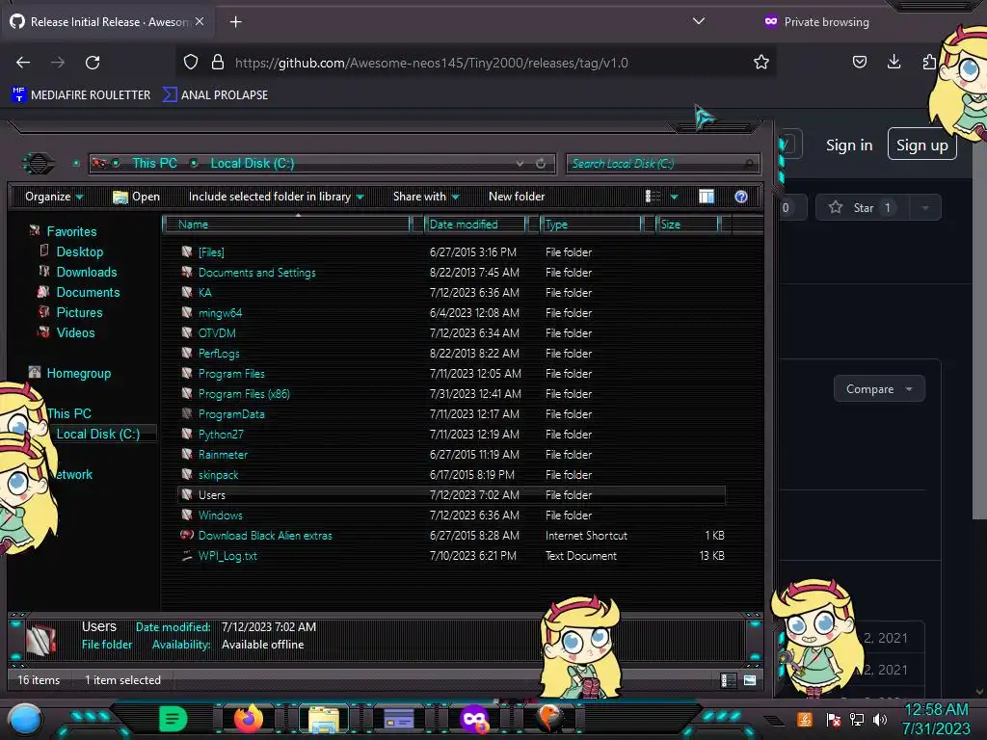Select the WPI_Log.txt file
This screenshot has height=740, width=987.
(x=227, y=556)
